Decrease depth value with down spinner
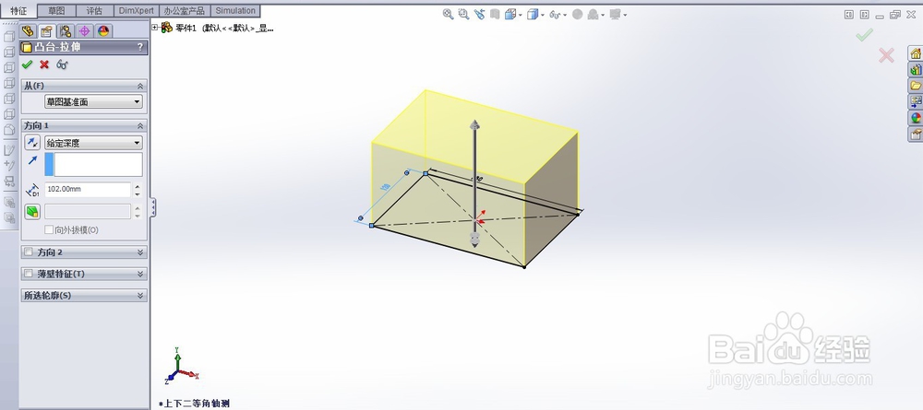Image resolution: width=923 pixels, height=410 pixels. tap(138, 193)
